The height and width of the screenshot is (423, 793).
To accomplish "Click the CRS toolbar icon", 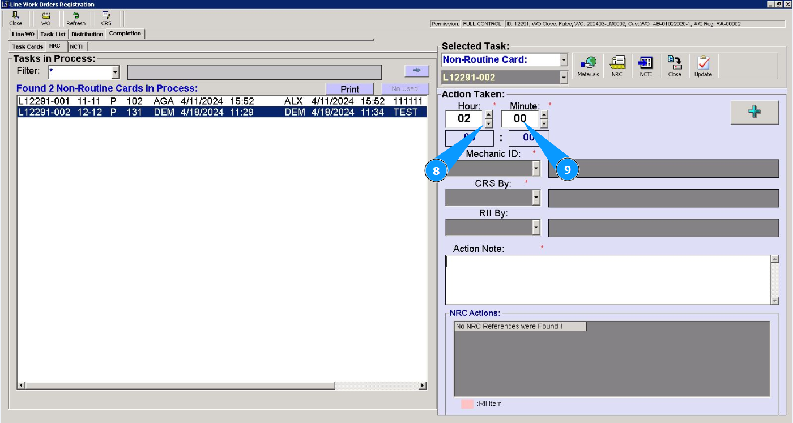I will click(x=106, y=19).
